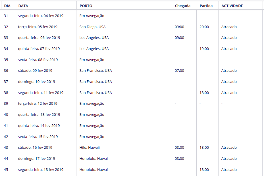Select San Diego, USA port cell
Viewport: 264px width, 176px height.
pyautogui.click(x=92, y=27)
